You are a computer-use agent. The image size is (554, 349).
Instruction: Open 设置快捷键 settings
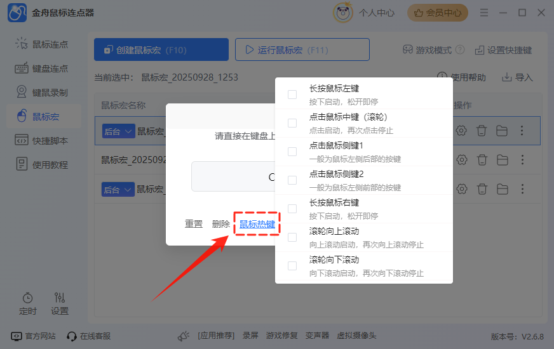pos(503,50)
